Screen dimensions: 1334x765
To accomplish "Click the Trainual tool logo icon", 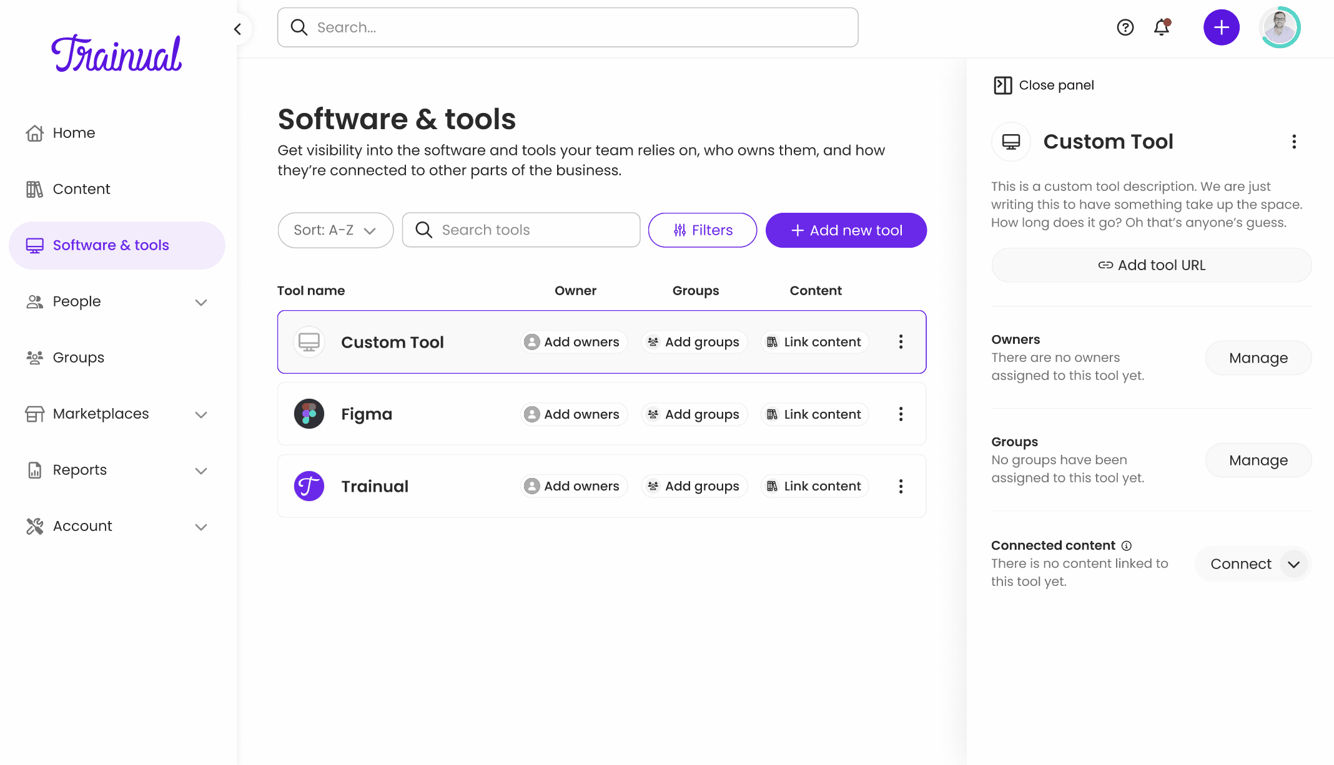I will coord(309,486).
